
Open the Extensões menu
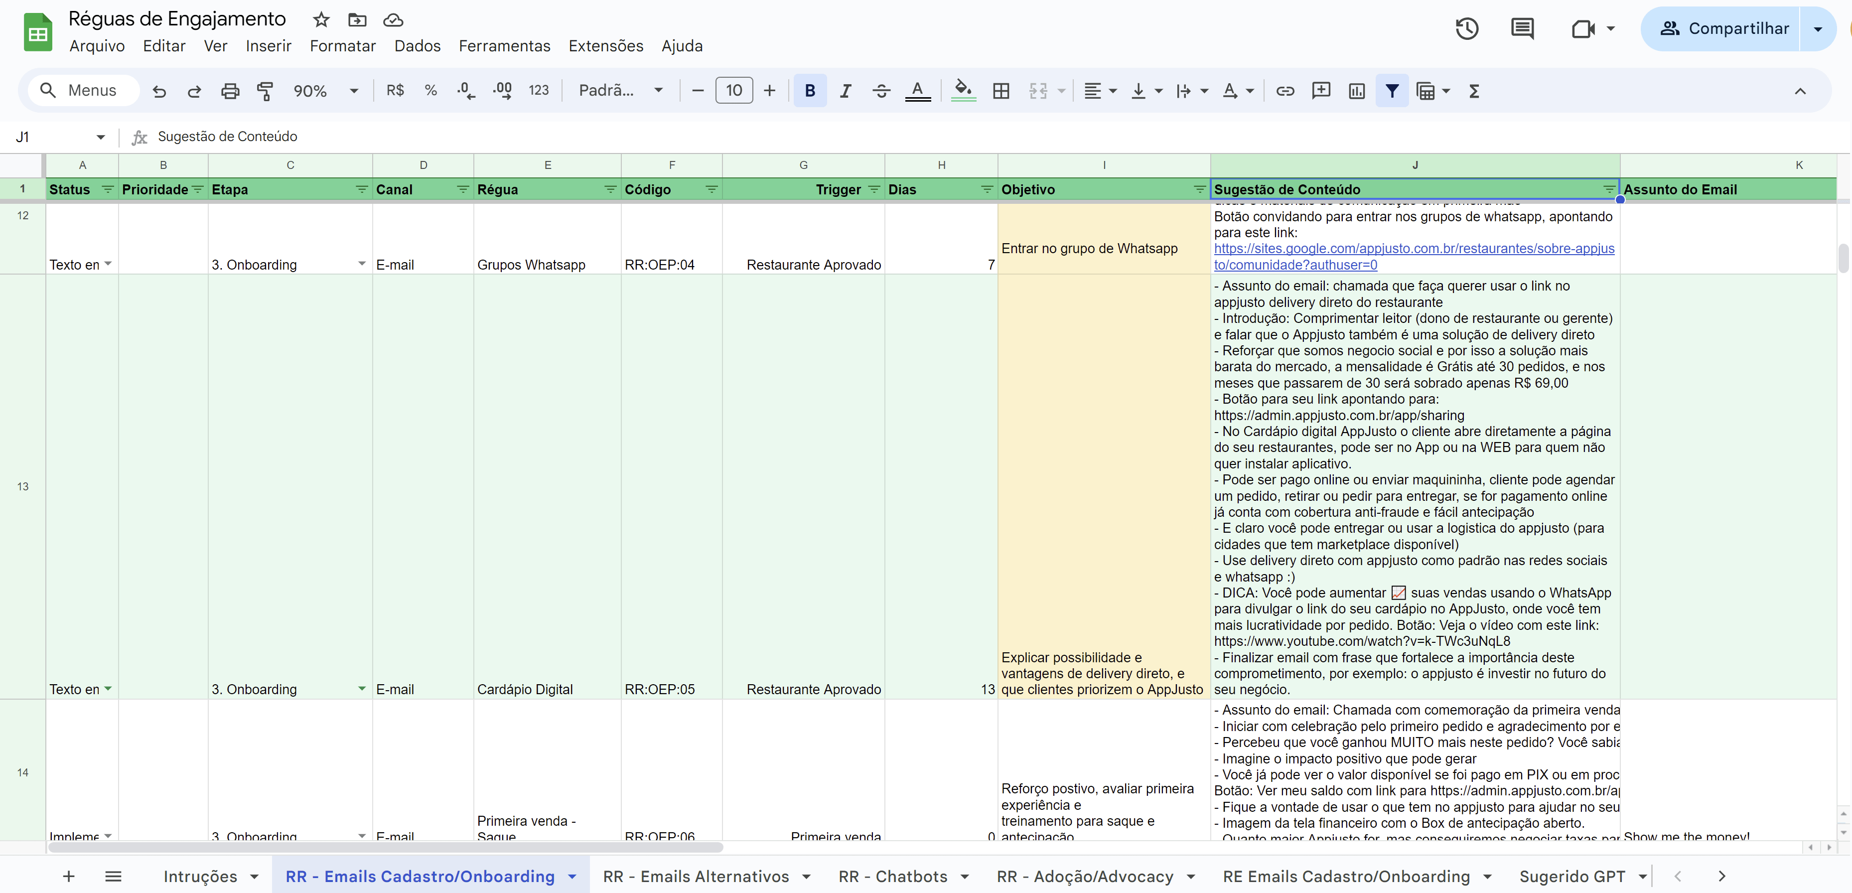click(606, 46)
